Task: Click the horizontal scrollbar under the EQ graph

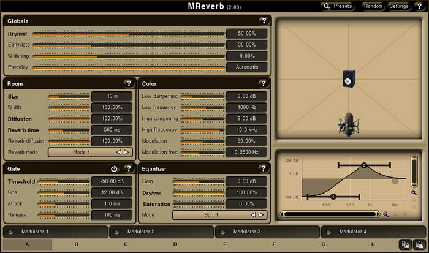Action: [x=330, y=214]
